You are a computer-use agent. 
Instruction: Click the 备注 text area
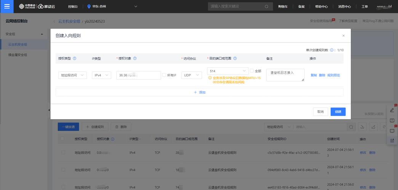pyautogui.click(x=285, y=75)
